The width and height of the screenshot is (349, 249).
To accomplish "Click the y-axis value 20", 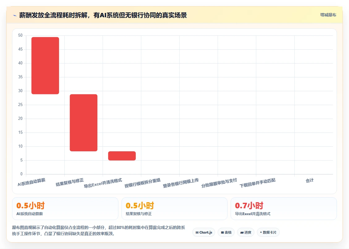I will click(20, 119).
